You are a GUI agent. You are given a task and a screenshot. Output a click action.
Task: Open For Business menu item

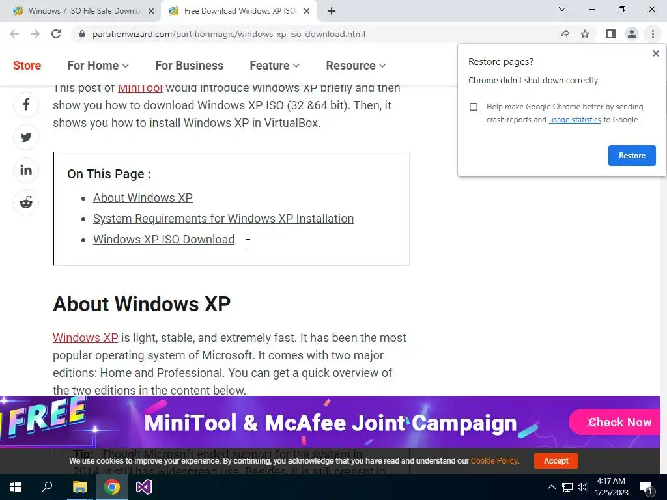point(190,66)
